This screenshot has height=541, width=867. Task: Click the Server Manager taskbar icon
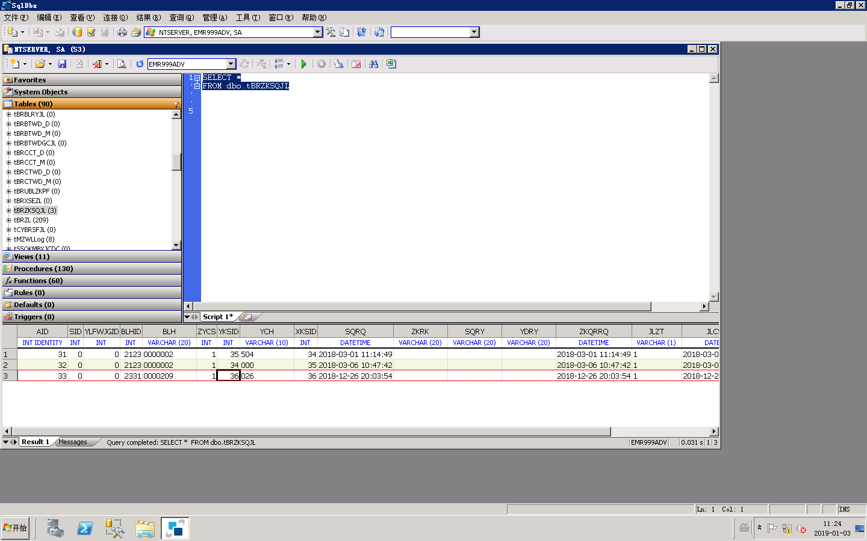(x=55, y=528)
